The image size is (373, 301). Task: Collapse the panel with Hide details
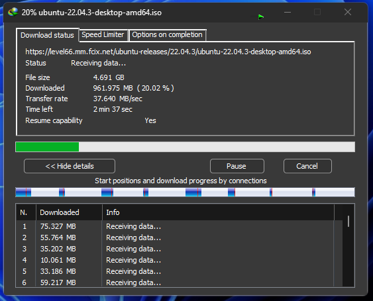click(x=70, y=166)
